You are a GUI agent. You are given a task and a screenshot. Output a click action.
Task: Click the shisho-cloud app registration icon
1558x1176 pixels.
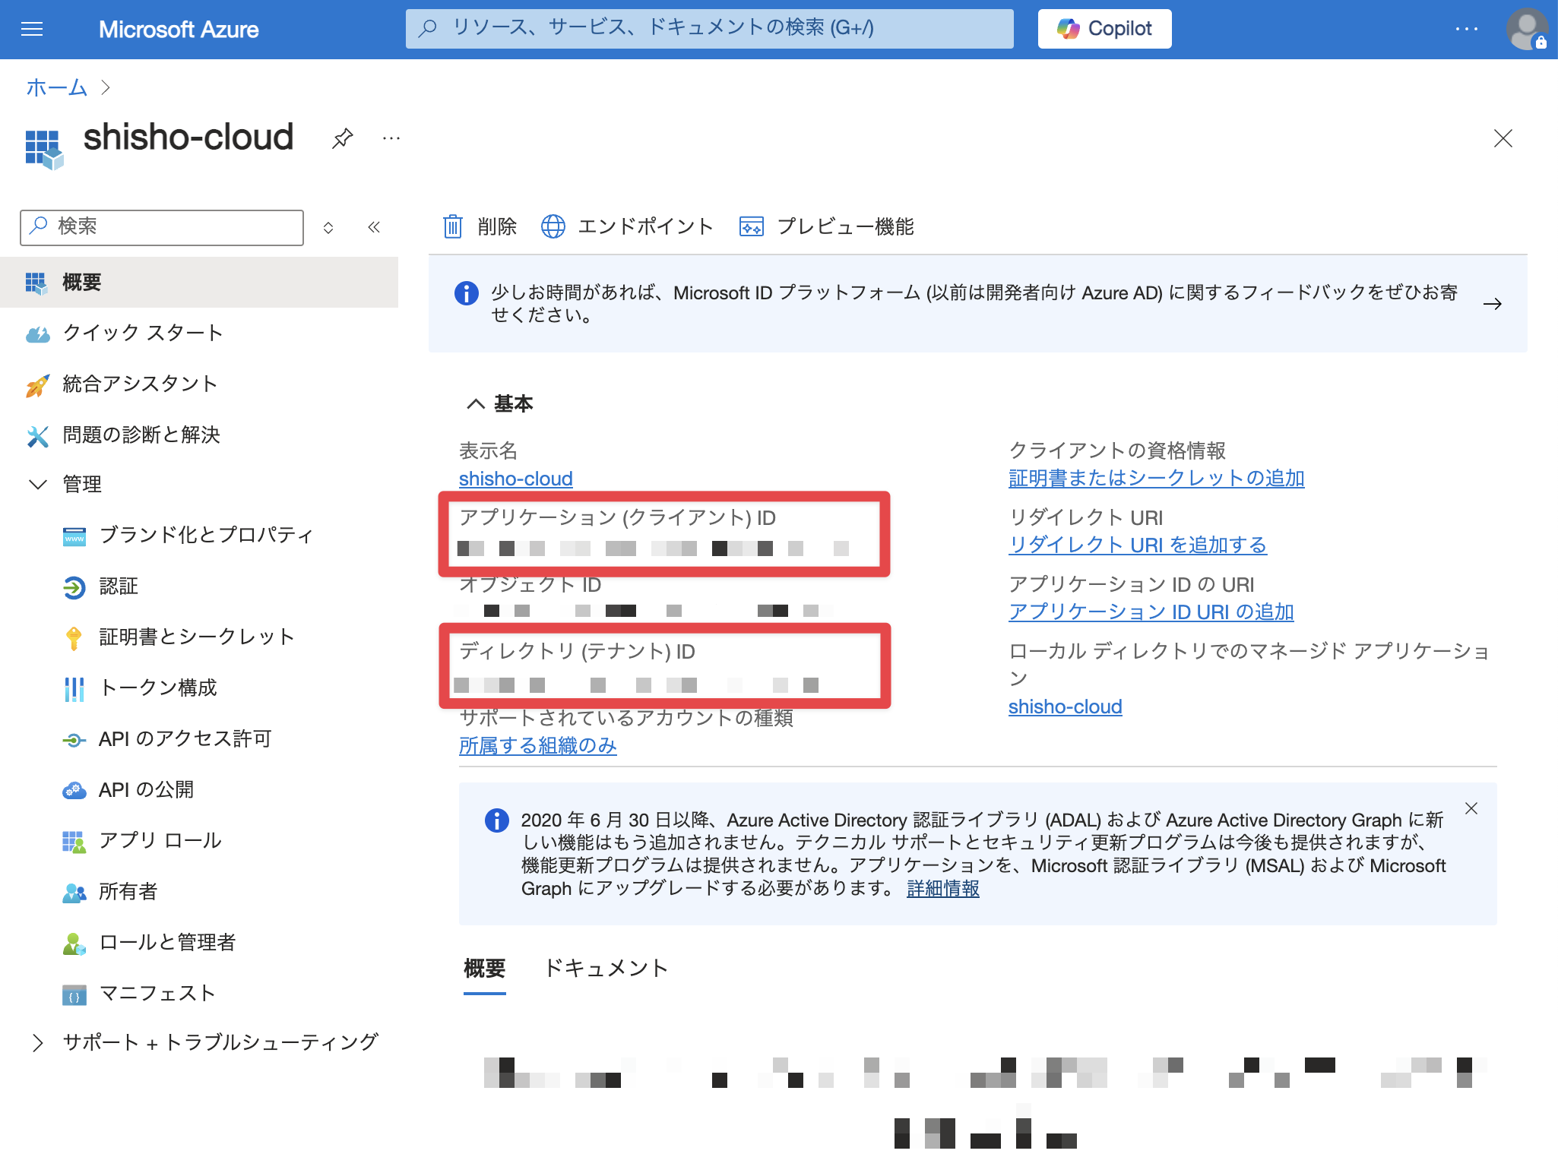click(x=43, y=148)
